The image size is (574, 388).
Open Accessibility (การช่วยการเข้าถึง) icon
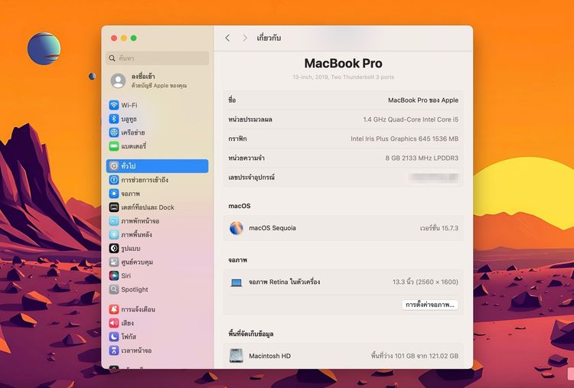coord(114,180)
